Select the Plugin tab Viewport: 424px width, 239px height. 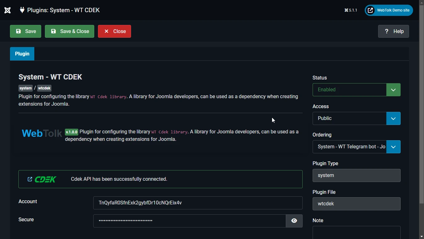(x=22, y=54)
